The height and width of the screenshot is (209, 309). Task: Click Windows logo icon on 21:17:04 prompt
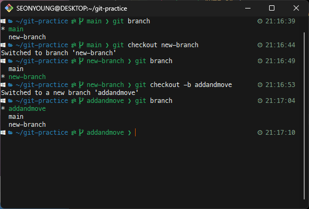(3, 101)
